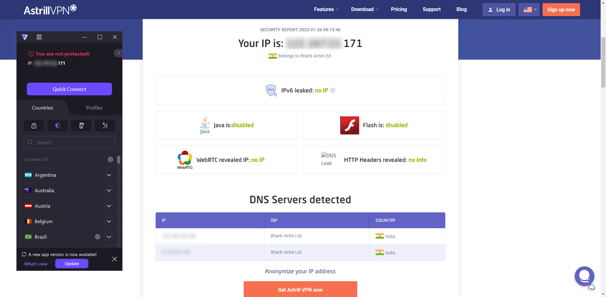Click the Java logo icon
The height and width of the screenshot is (297, 606).
tap(205, 125)
